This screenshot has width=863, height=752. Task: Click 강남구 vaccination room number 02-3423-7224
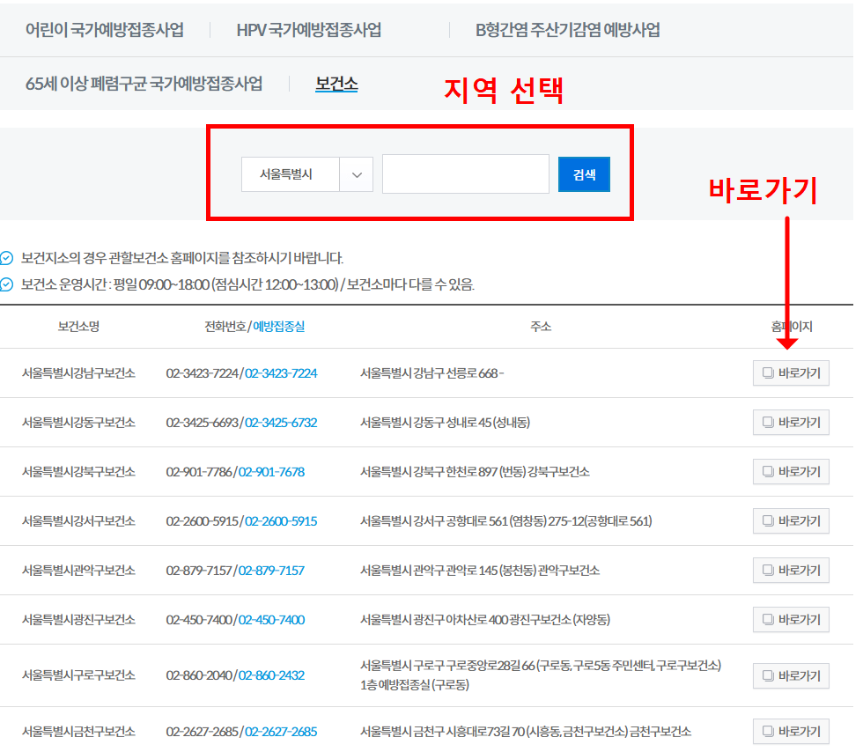[281, 373]
